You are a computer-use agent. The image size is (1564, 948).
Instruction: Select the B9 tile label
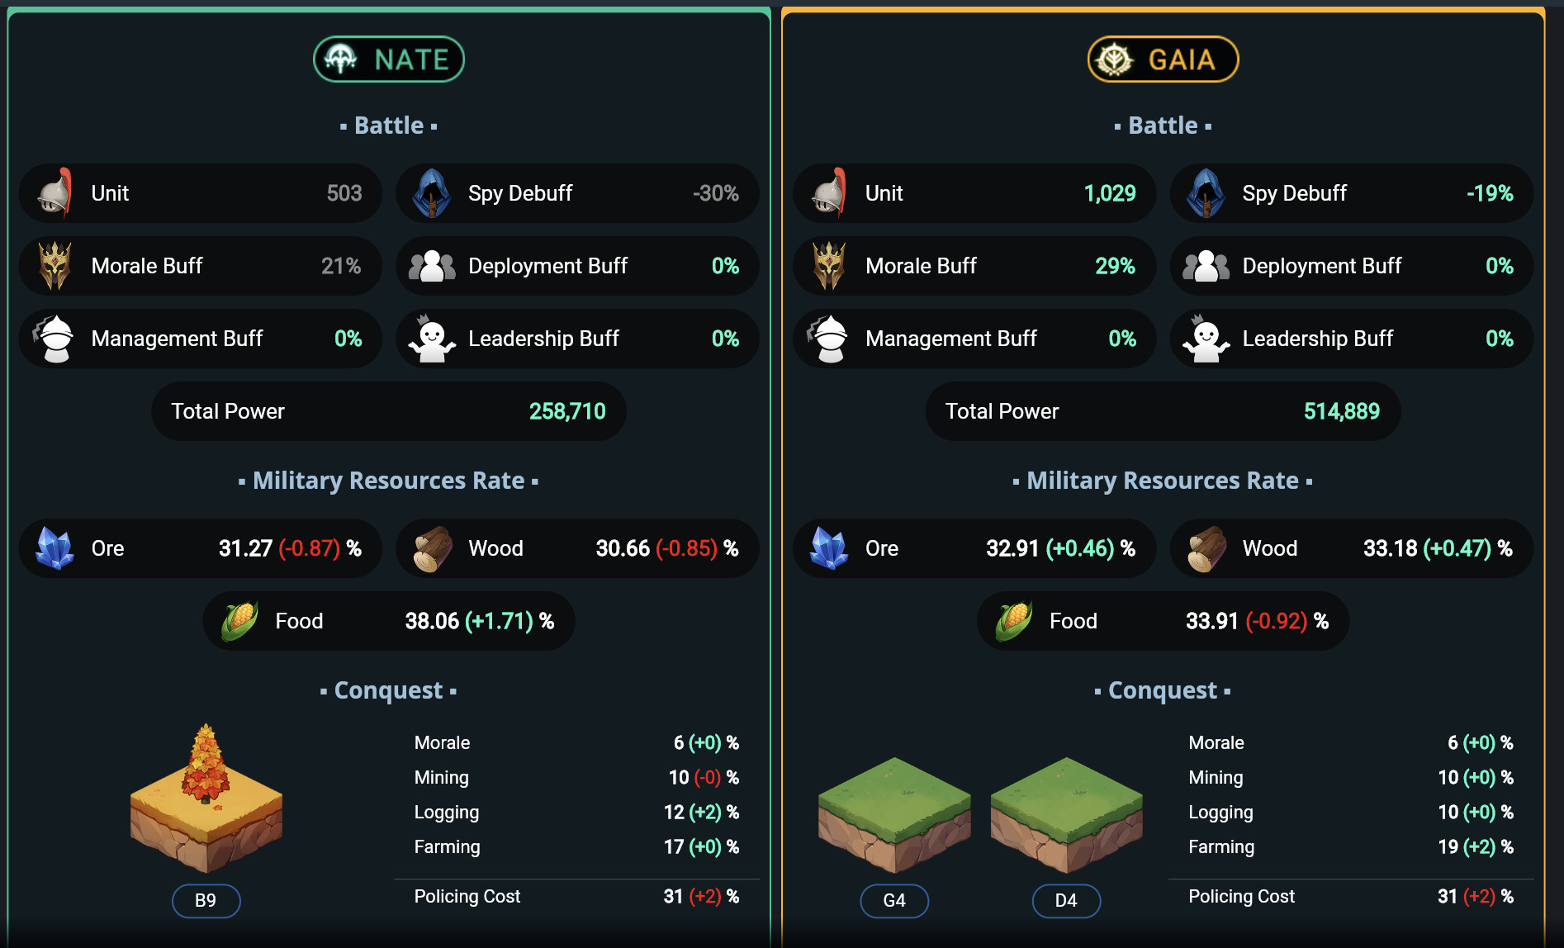(x=206, y=900)
